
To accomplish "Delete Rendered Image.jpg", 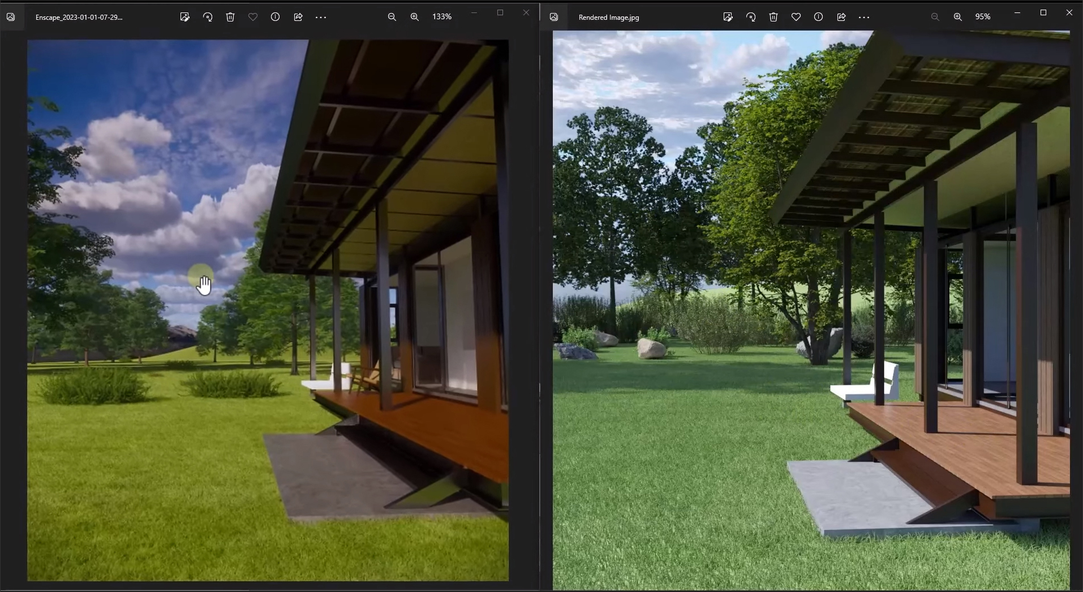I will click(x=773, y=17).
